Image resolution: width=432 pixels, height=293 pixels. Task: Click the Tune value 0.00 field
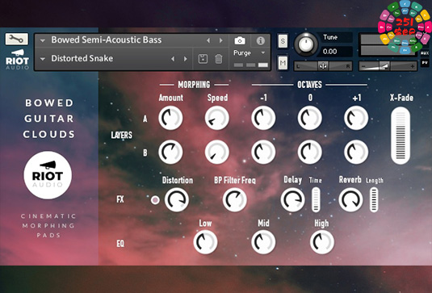337,52
